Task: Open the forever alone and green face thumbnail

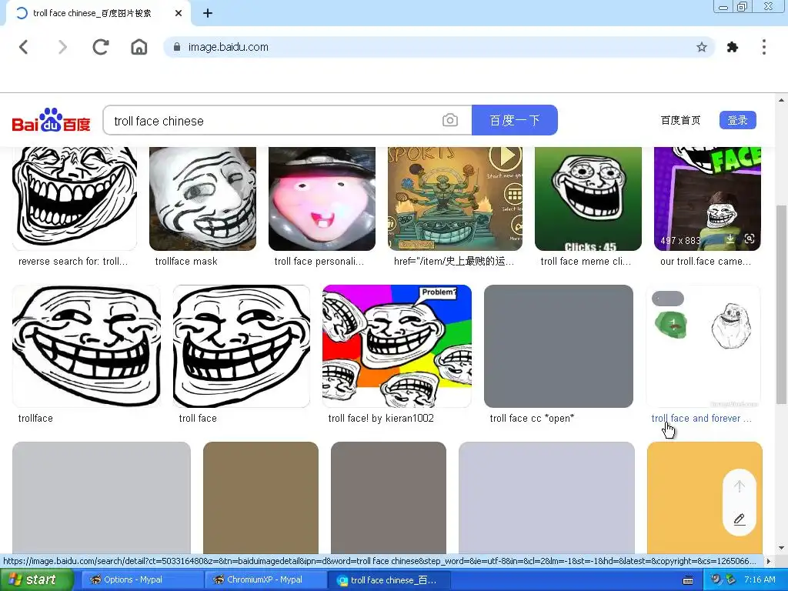Action: [703, 346]
